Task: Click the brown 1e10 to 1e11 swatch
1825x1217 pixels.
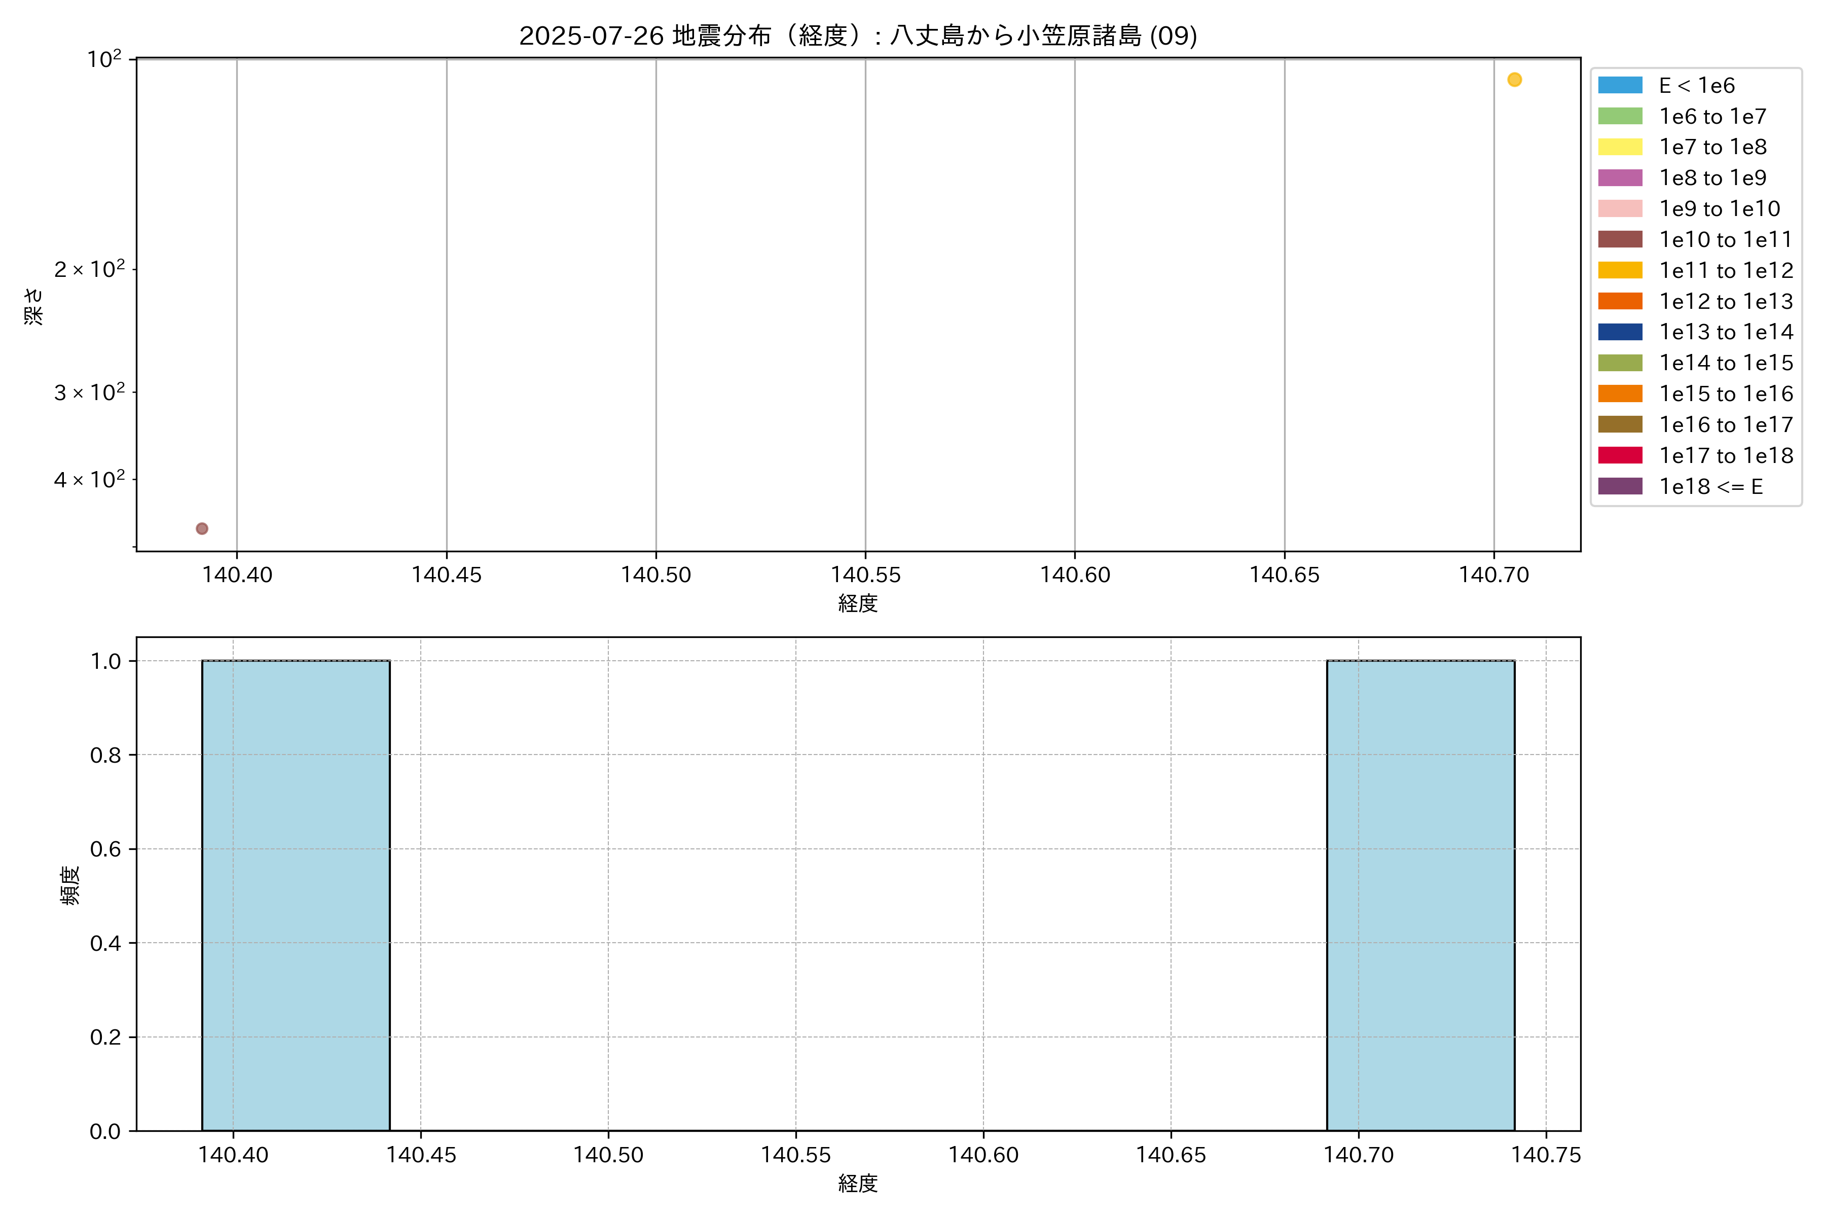Action: (x=1619, y=240)
